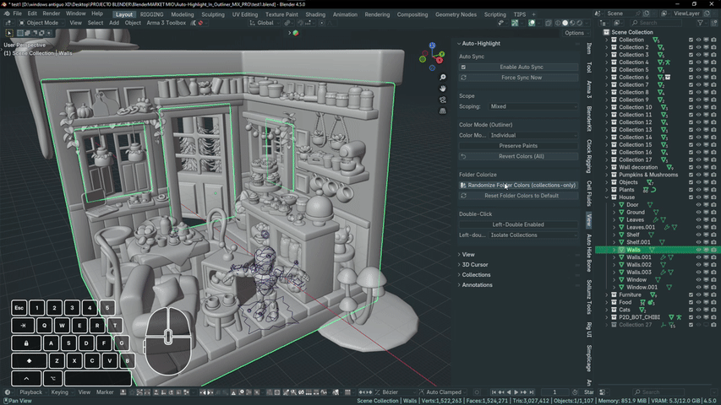Click Force Sync Now refresh icon
Image resolution: width=721 pixels, height=405 pixels.
coord(463,78)
